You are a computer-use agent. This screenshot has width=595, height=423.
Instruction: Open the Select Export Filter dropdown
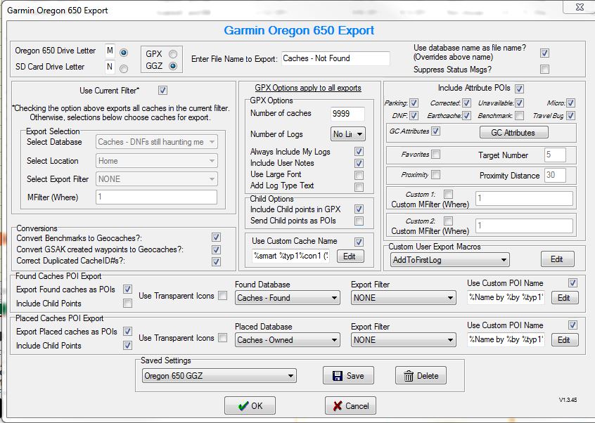[x=157, y=179]
